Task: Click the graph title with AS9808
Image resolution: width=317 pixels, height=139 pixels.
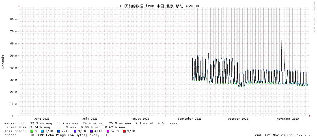Action: [x=158, y=6]
